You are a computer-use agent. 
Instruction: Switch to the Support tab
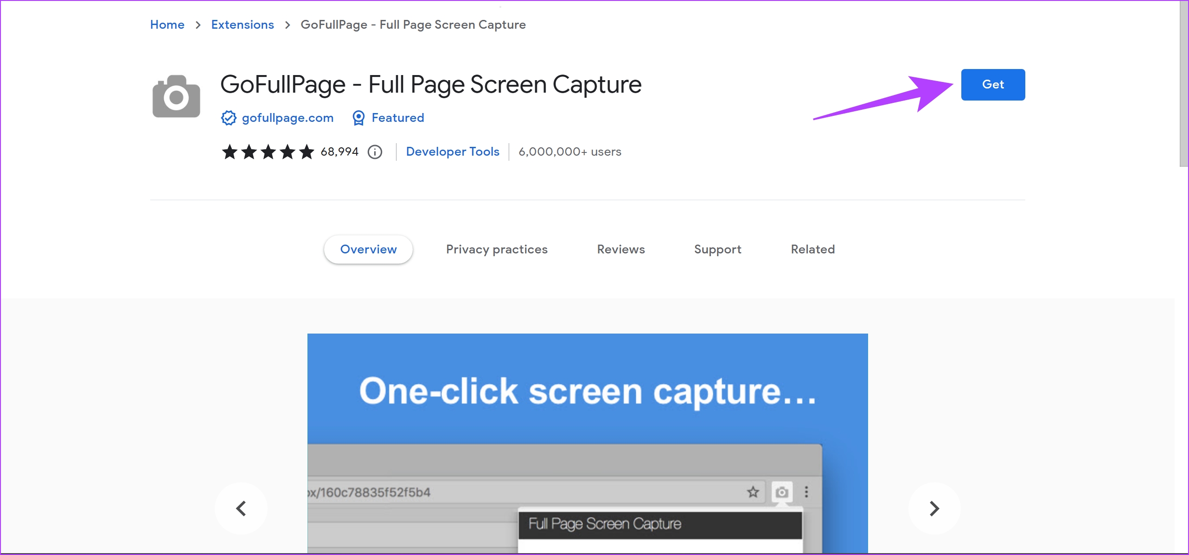click(717, 249)
